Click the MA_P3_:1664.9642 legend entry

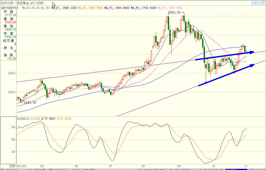coord(117,8)
